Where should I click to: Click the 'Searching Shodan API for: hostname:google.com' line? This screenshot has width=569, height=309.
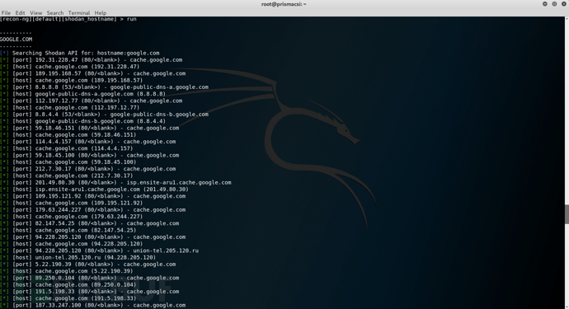pyautogui.click(x=80, y=53)
